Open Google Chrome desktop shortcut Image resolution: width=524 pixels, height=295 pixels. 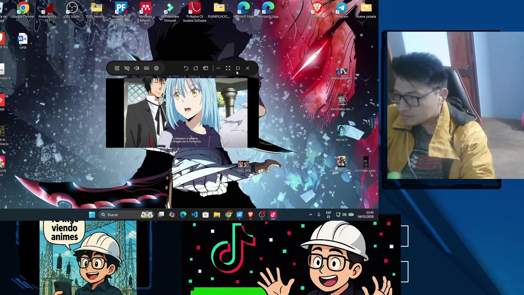[23, 11]
